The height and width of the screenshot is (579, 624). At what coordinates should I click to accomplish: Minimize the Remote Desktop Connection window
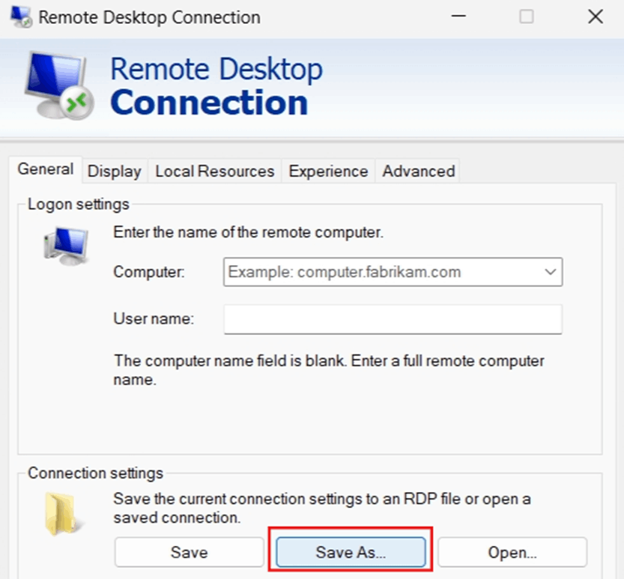coord(458,16)
